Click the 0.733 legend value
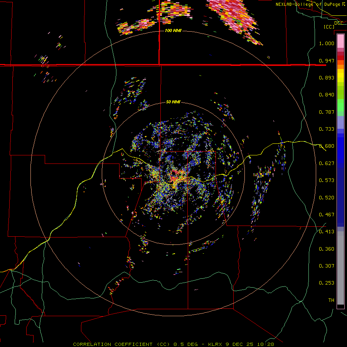Image resolution: width=347 pixels, height=347 pixels. point(327,129)
